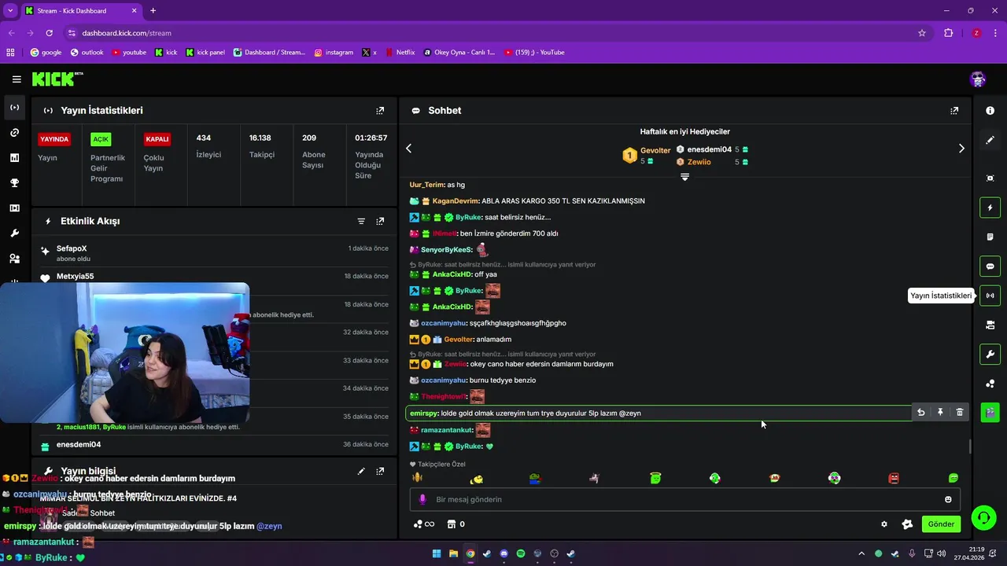Open the green support headset bubble
1007x566 pixels.
983,518
